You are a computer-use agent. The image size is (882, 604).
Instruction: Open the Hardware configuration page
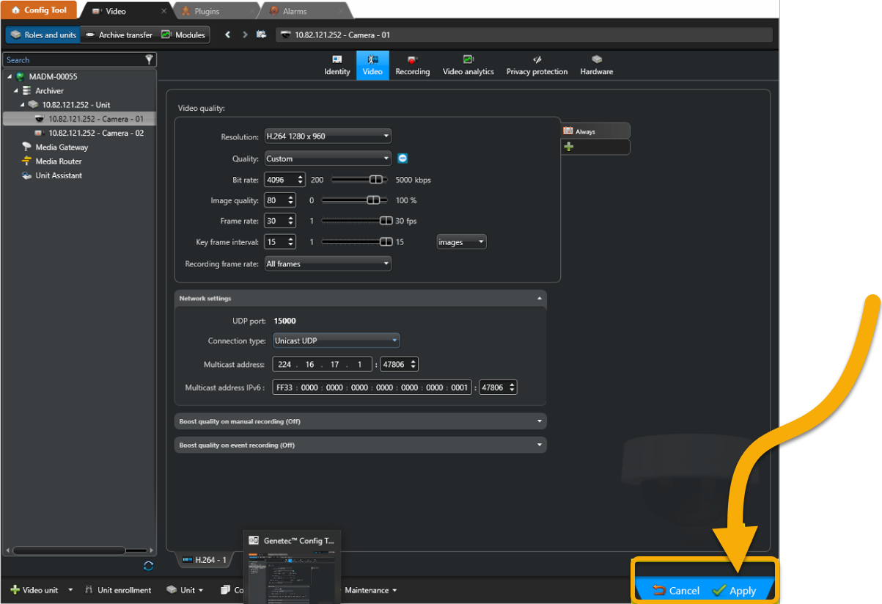click(596, 65)
